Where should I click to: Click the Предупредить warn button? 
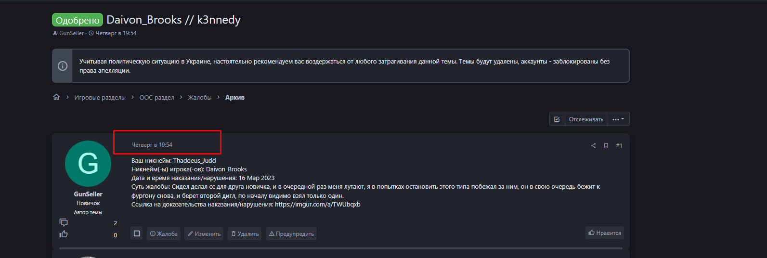point(291,234)
